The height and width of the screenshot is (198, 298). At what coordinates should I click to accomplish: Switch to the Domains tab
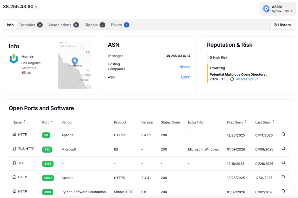[31, 25]
